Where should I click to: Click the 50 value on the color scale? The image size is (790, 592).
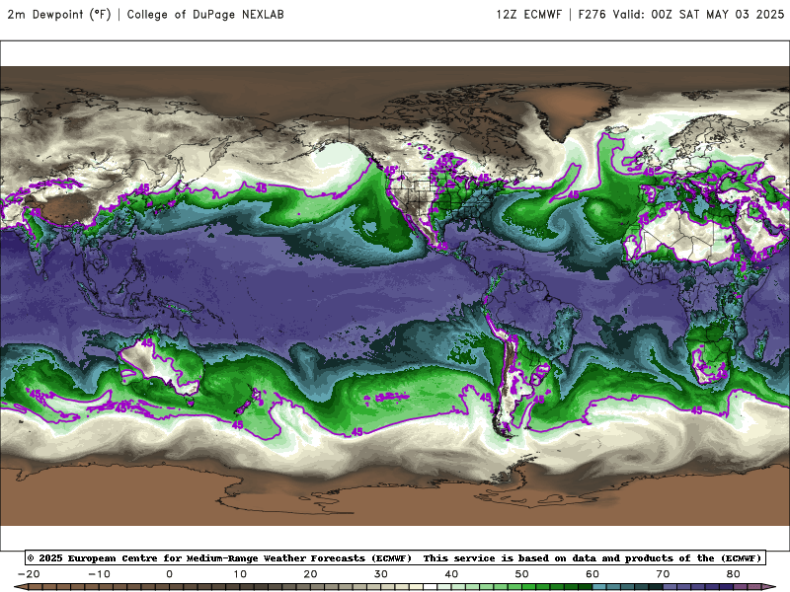522,574
